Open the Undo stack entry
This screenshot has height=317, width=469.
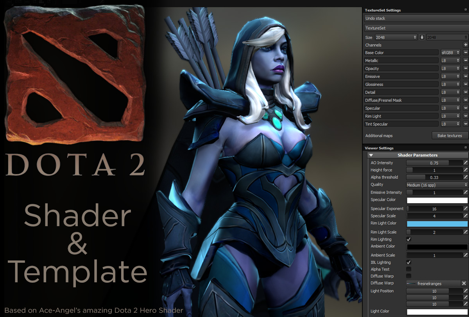coord(416,18)
